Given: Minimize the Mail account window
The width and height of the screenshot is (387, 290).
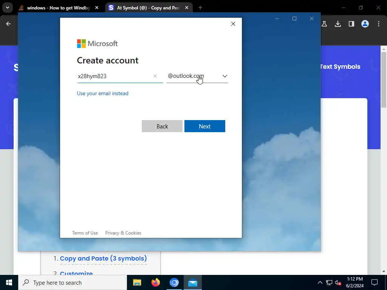Looking at the screenshot, I should click(277, 19).
